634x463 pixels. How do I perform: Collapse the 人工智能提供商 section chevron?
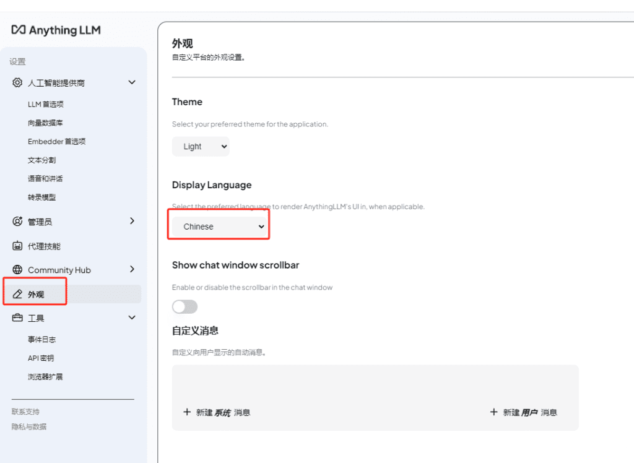[x=131, y=82]
